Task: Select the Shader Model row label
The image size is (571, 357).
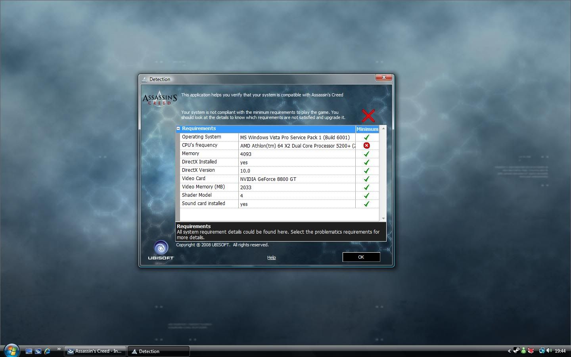Action: pyautogui.click(x=197, y=195)
